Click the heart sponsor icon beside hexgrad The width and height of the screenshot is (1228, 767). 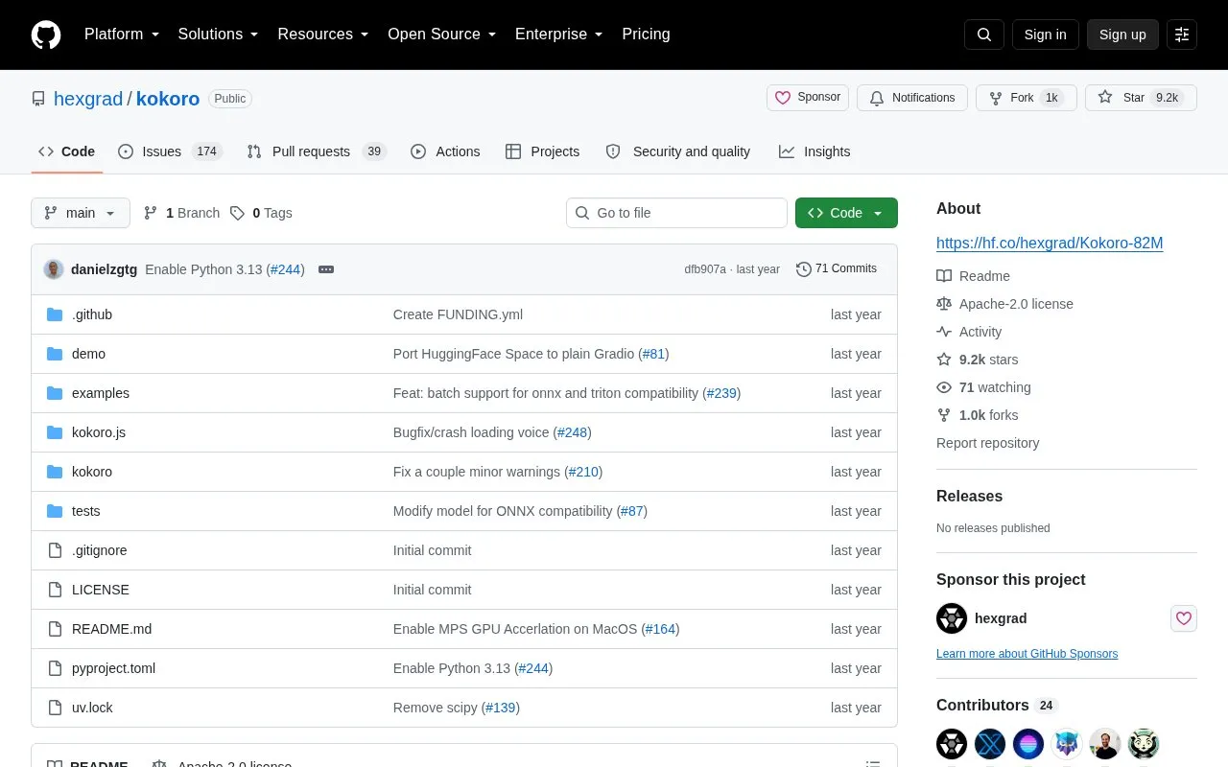pos(1184,618)
